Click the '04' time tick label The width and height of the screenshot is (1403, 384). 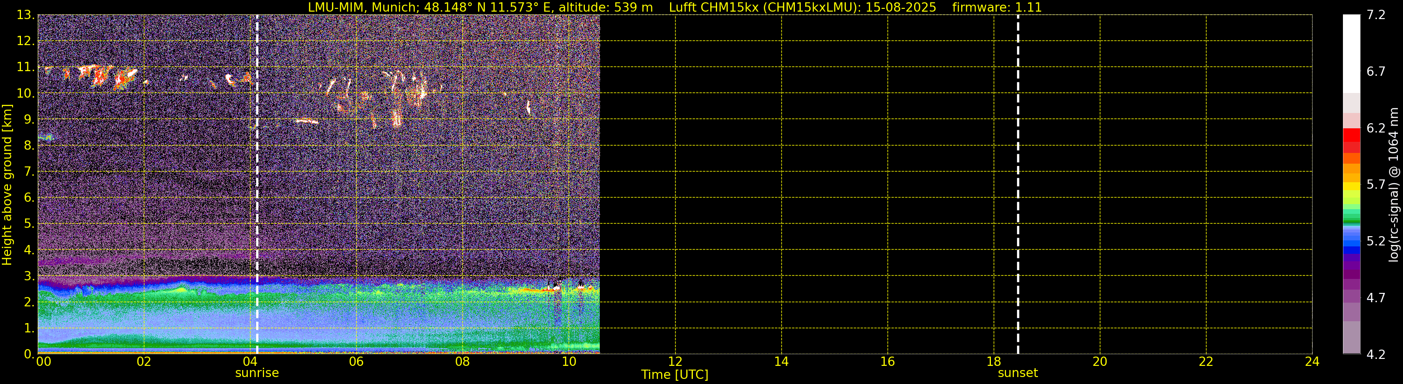click(250, 362)
